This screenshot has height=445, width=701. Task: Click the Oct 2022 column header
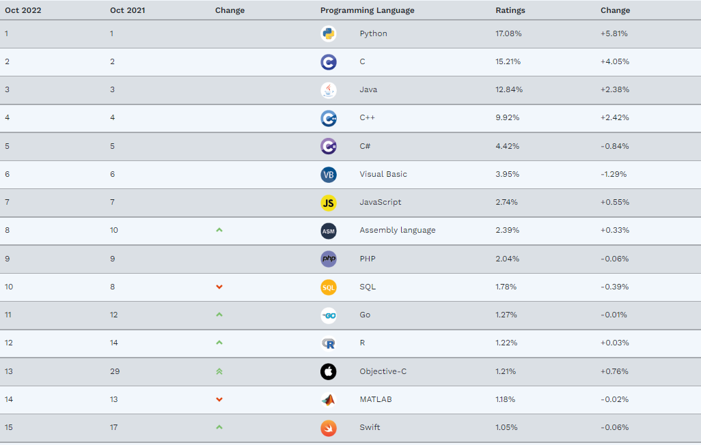coord(23,10)
